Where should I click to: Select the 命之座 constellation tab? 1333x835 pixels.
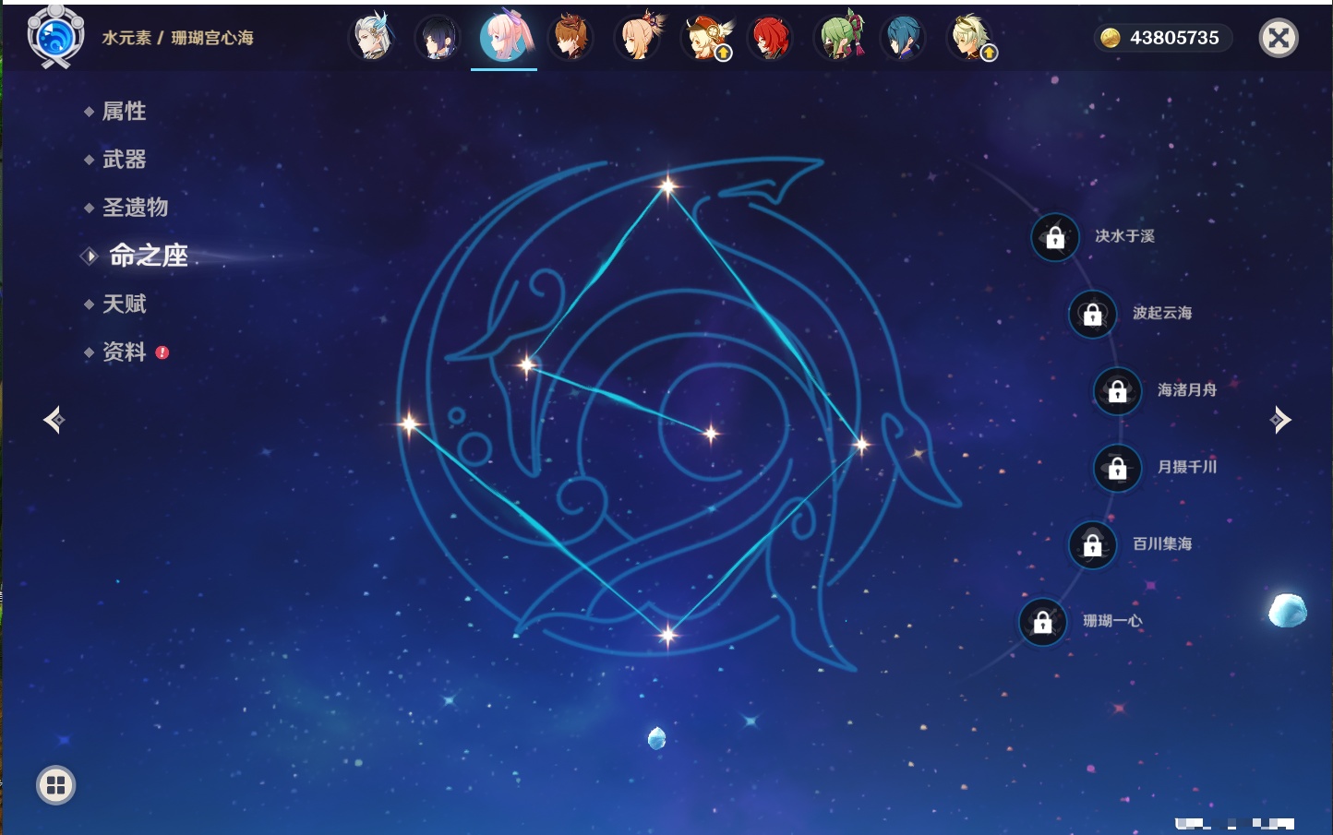(x=148, y=256)
